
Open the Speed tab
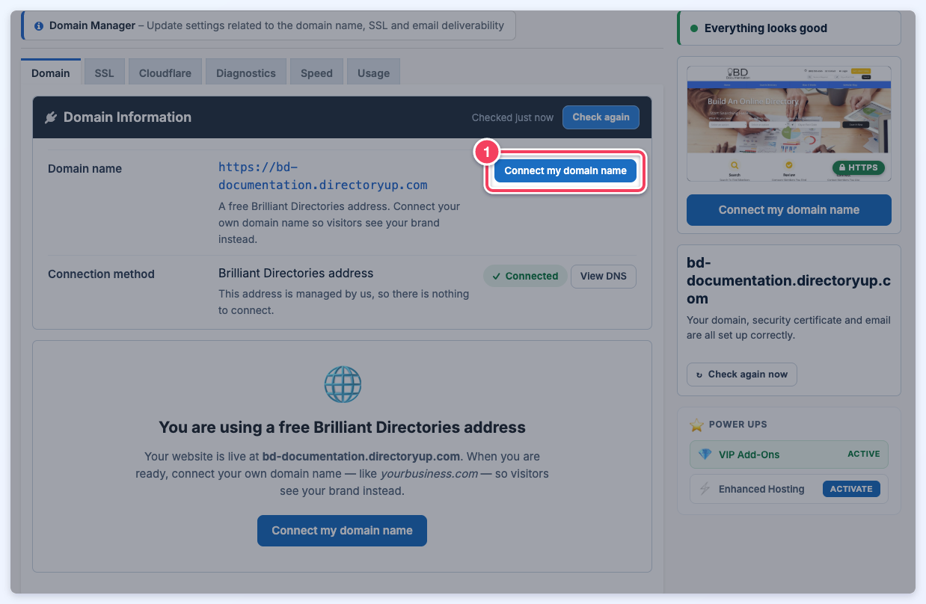click(x=316, y=73)
